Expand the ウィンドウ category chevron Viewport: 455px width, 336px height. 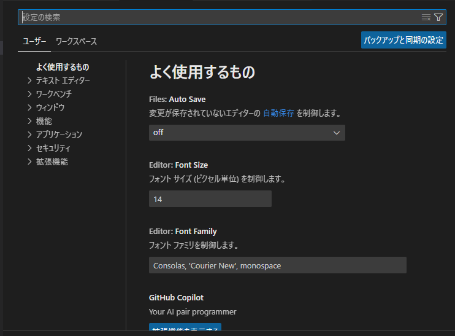coord(29,107)
